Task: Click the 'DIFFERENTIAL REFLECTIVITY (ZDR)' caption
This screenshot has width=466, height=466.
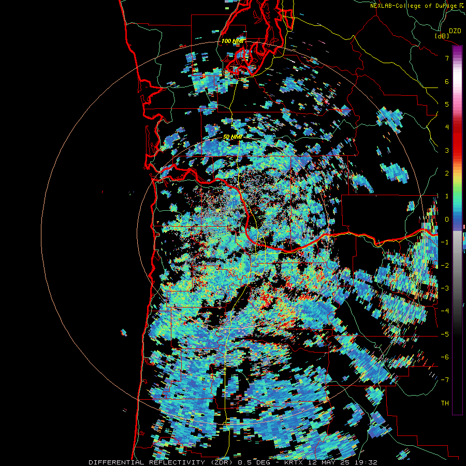Action: coord(162,462)
